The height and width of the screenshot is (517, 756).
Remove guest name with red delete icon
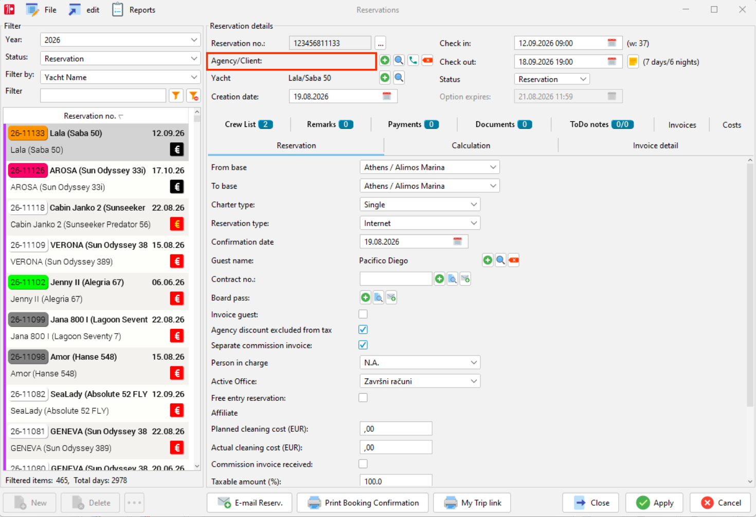pyautogui.click(x=513, y=261)
